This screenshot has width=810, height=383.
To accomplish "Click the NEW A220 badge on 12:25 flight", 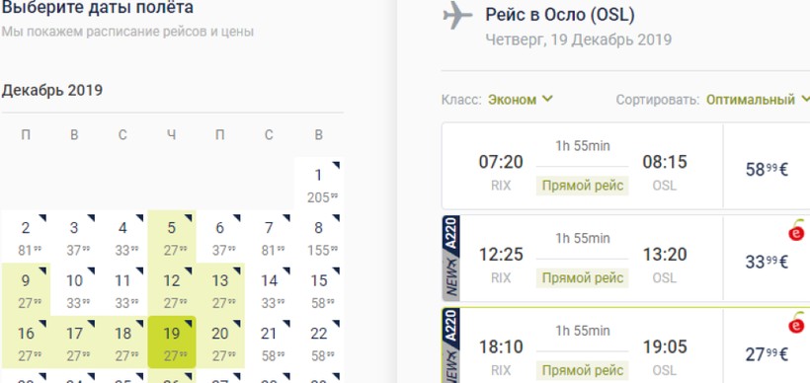I will tap(451, 259).
